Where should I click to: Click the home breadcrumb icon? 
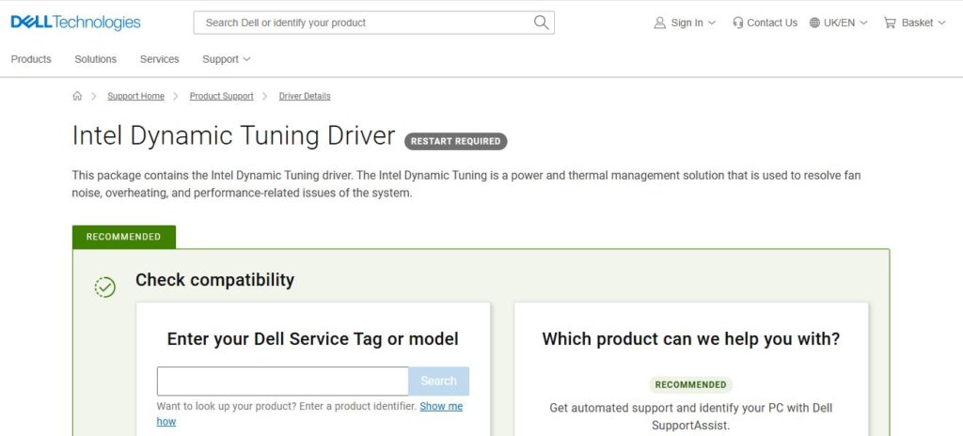(x=77, y=96)
